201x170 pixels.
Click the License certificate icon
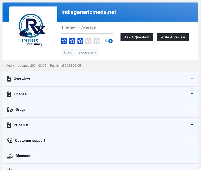coord(9,94)
